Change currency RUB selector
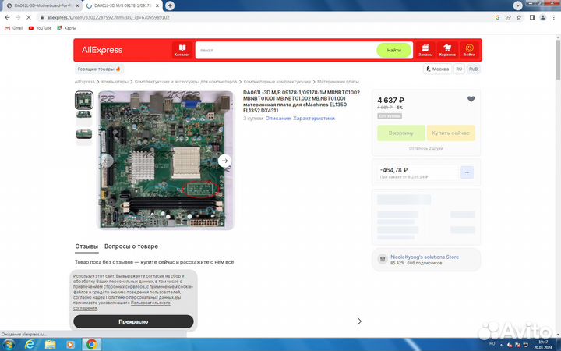The height and width of the screenshot is (351, 561). click(x=474, y=69)
